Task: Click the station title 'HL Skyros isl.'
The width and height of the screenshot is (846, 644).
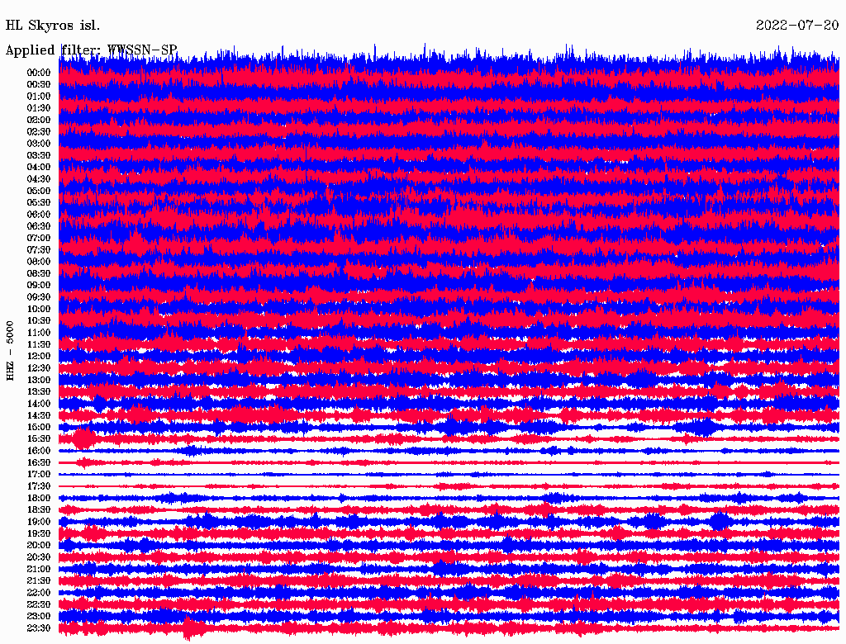Action: click(52, 26)
